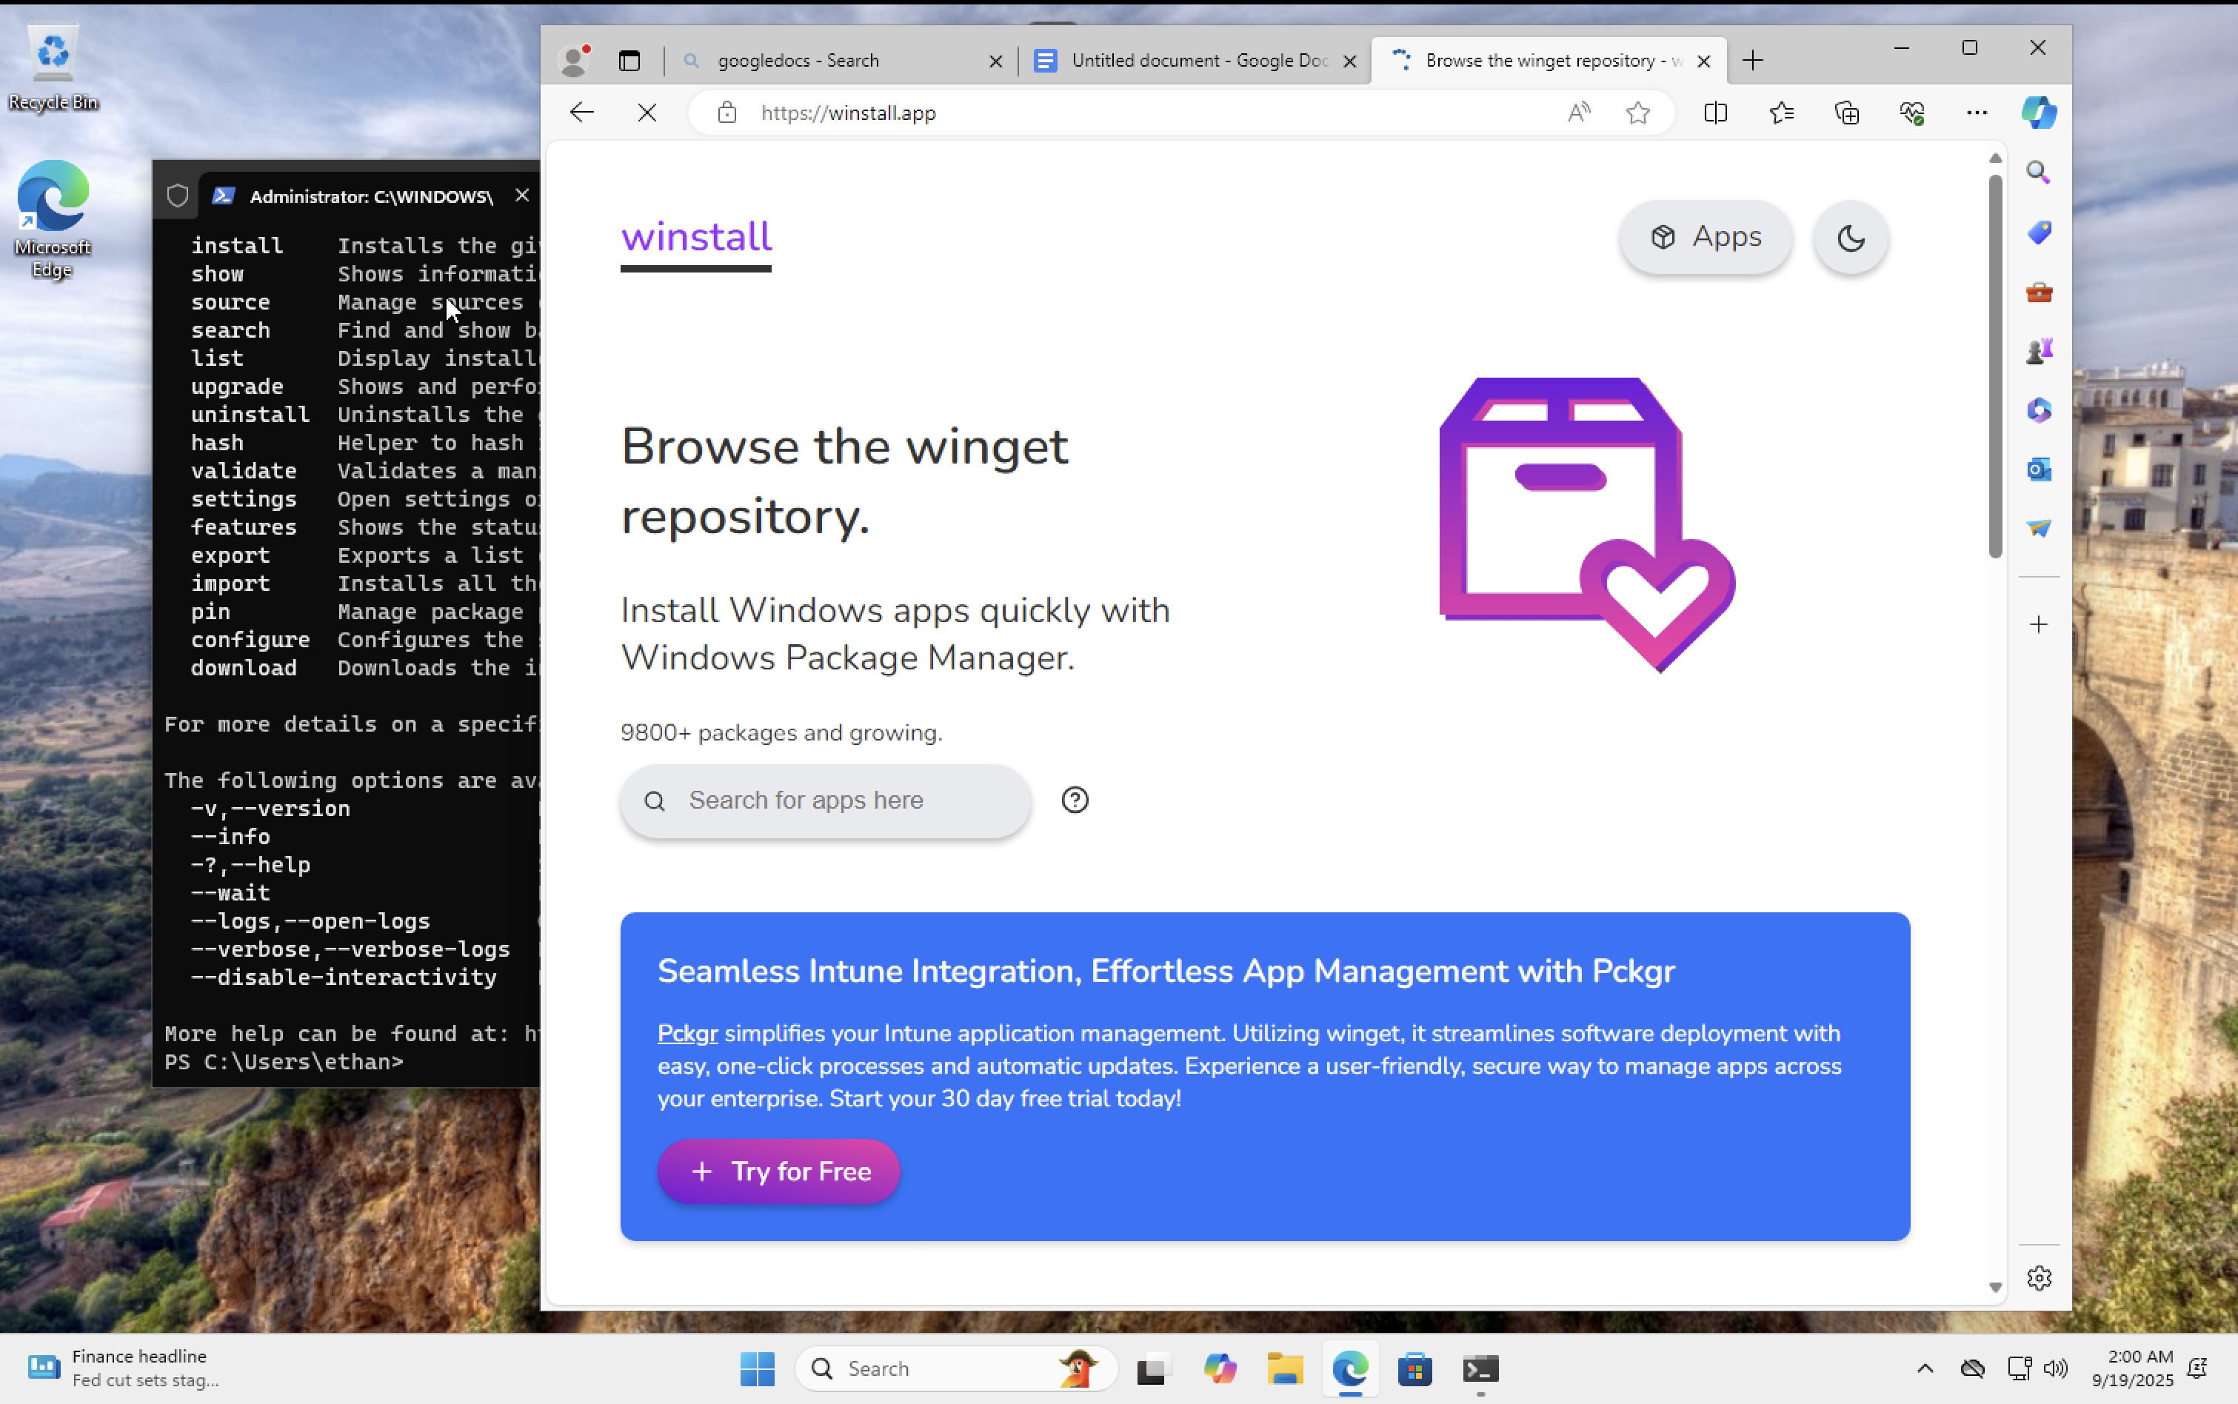Viewport: 2238px width, 1404px height.
Task: Open Edge Collections button
Action: click(x=1846, y=113)
